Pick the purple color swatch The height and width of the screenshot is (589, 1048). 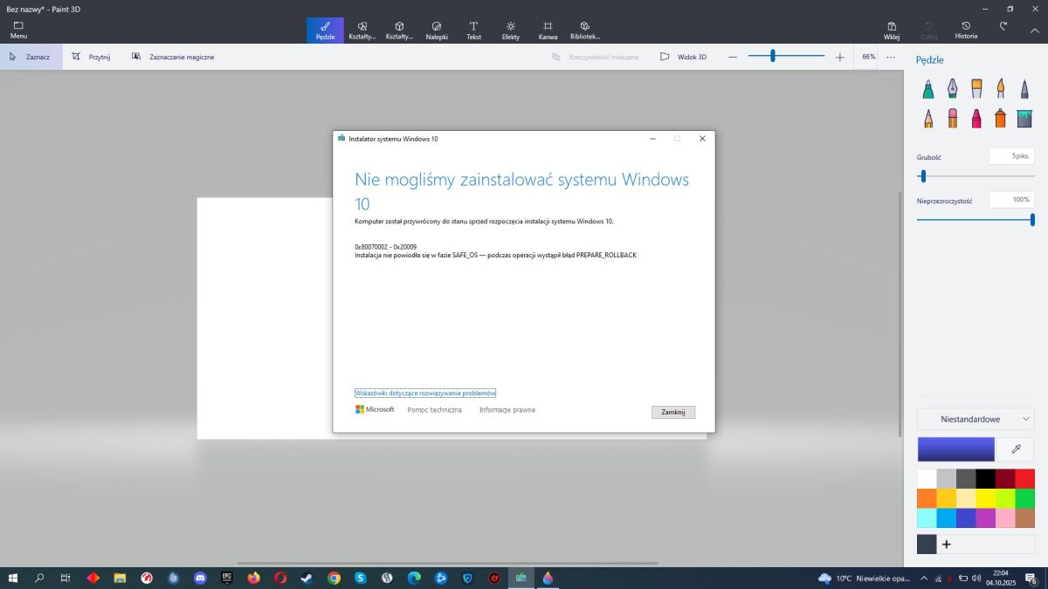click(985, 518)
